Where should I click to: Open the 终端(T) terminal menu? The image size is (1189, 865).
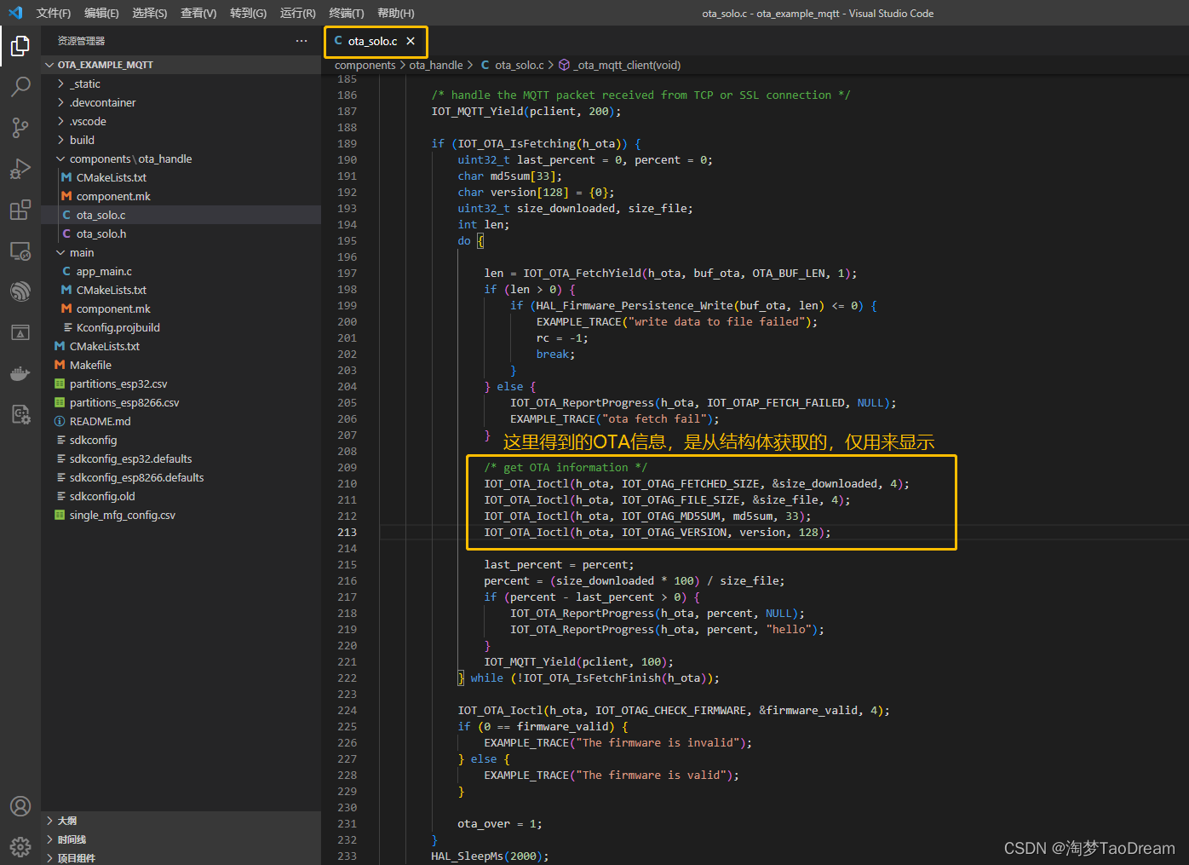tap(347, 13)
